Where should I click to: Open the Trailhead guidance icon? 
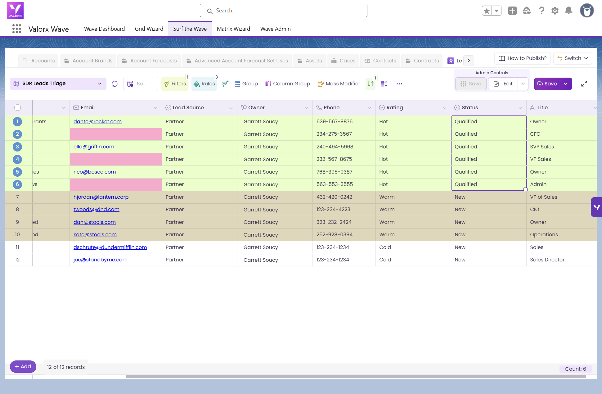(527, 11)
